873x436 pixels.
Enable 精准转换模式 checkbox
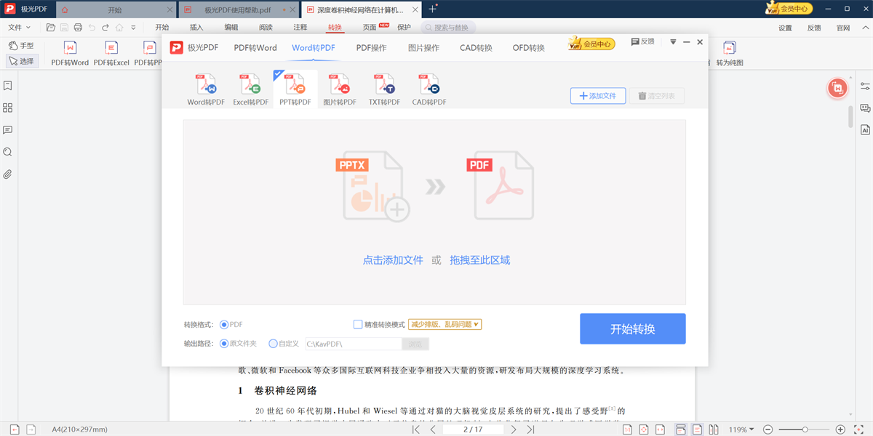tap(356, 324)
